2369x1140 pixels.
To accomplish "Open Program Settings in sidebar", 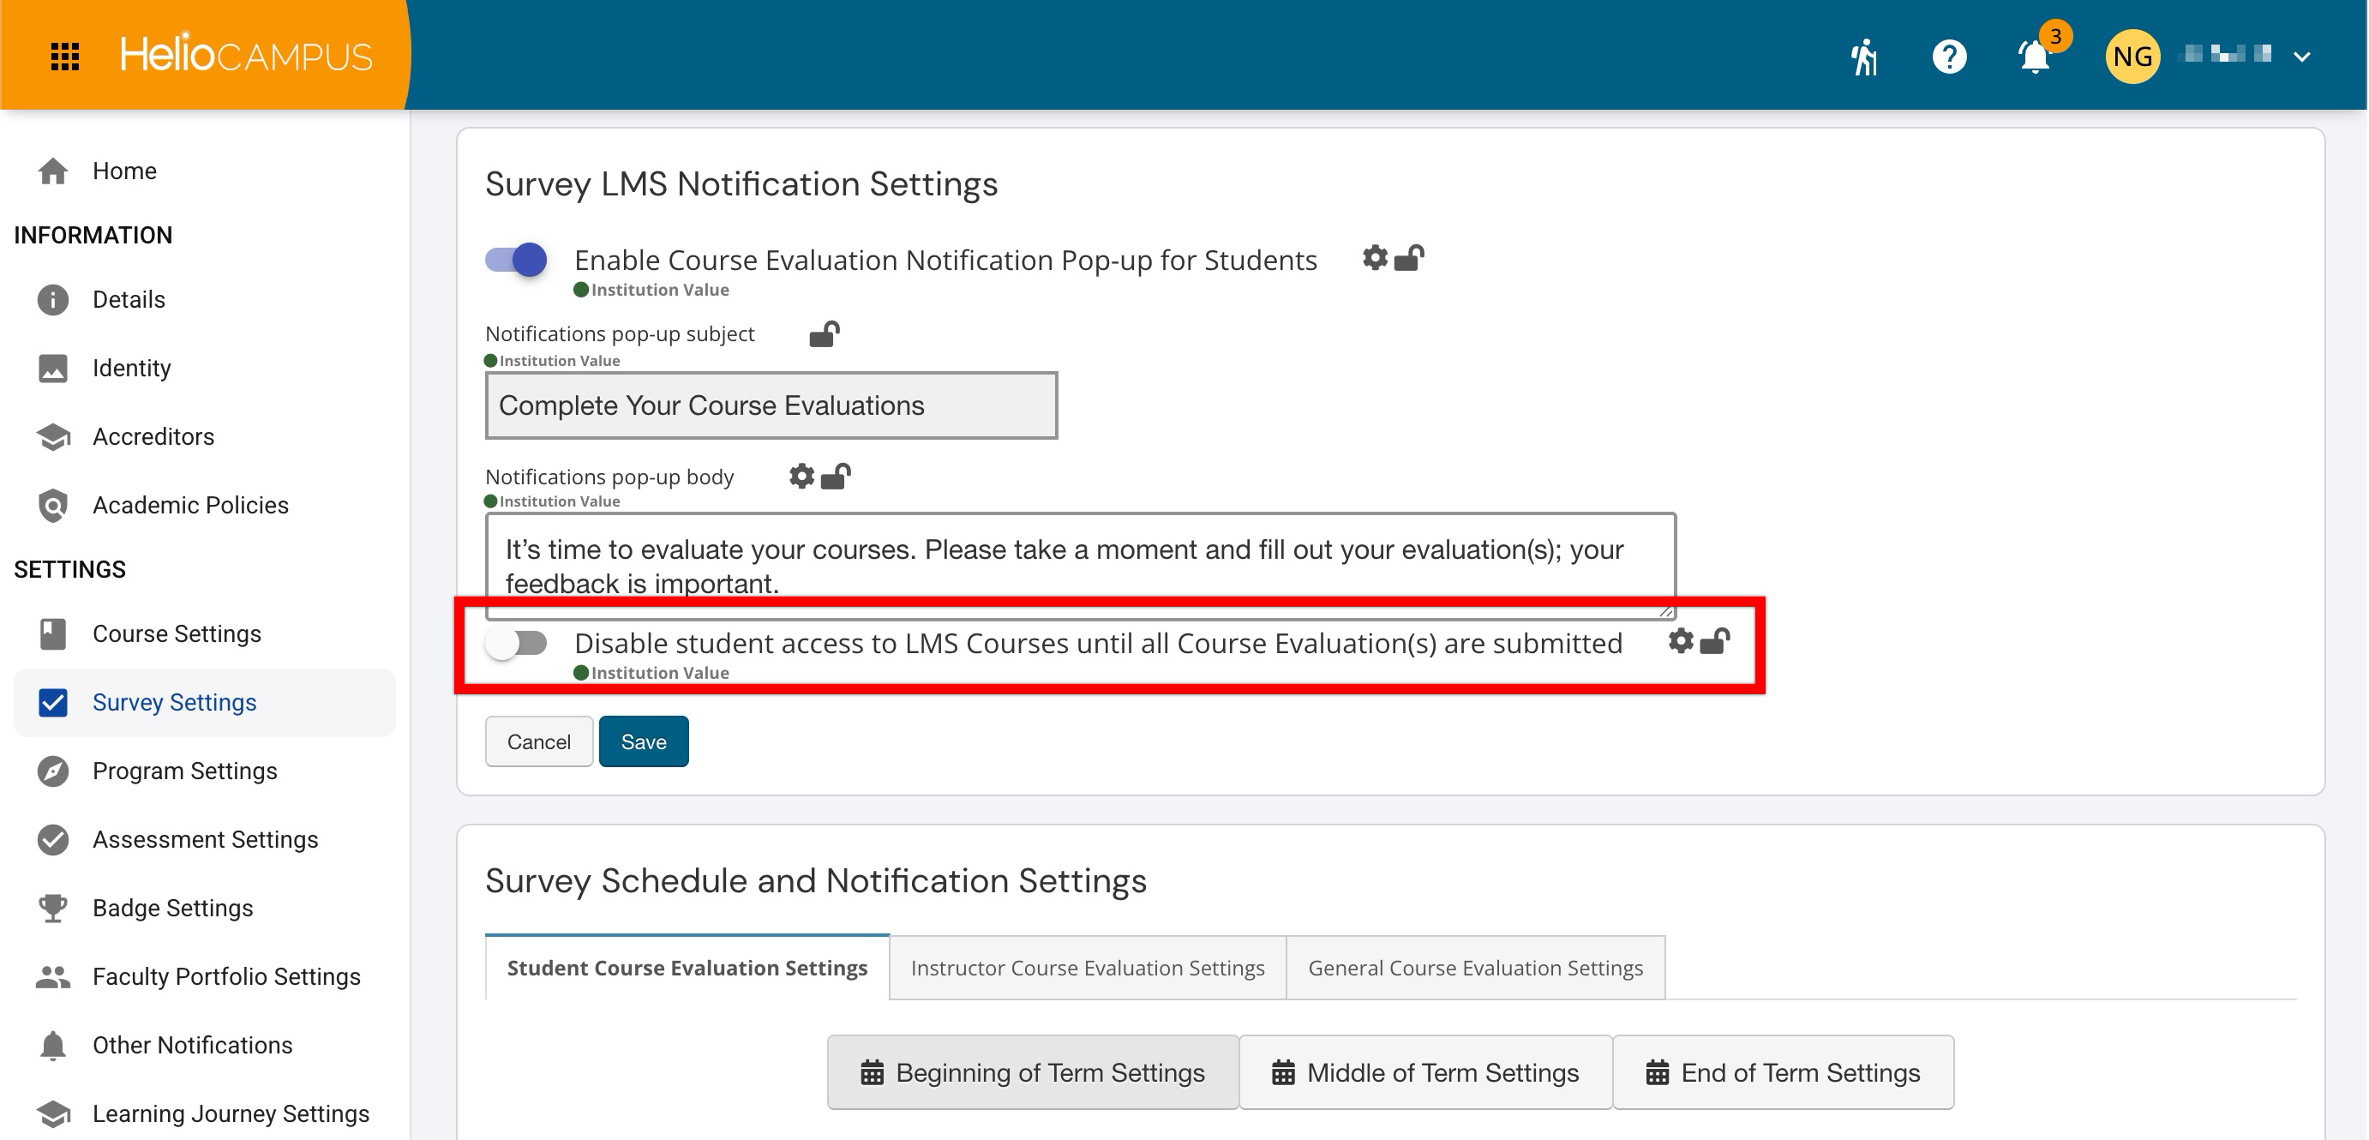I will pos(204,771).
